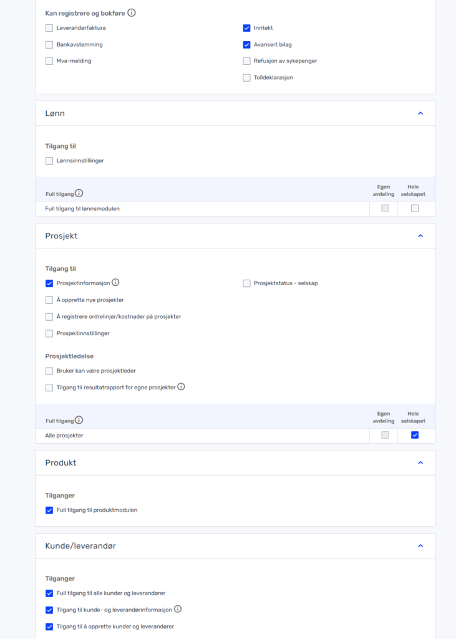This screenshot has height=639, width=456.
Task: Collapse the Prosjekt section
Action: click(420, 236)
